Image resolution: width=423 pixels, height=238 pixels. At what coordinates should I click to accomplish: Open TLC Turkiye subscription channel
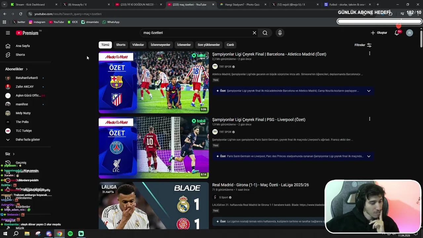click(x=24, y=131)
